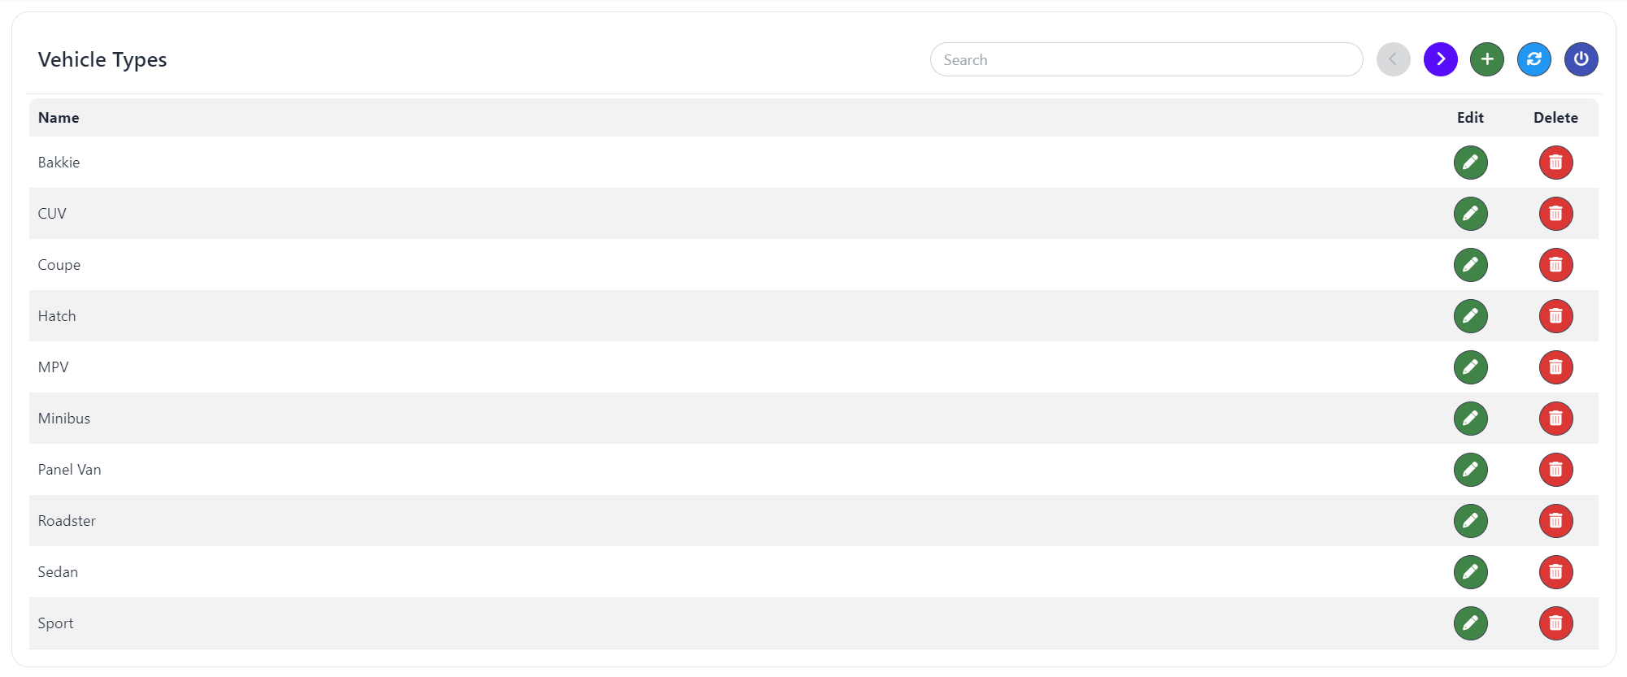Edit the Sport vehicle type
1627x677 pixels.
tap(1470, 623)
